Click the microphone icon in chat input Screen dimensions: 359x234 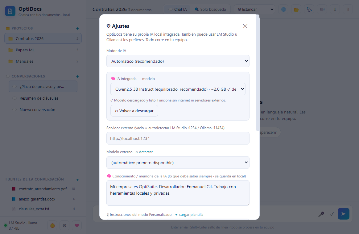click(321, 214)
